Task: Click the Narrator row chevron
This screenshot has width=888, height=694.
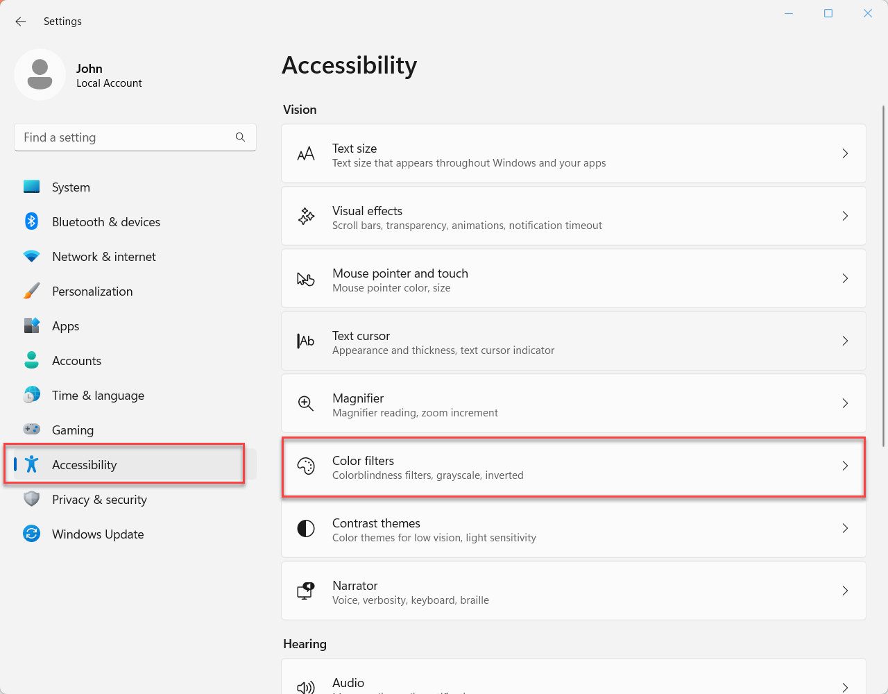Action: click(x=845, y=591)
